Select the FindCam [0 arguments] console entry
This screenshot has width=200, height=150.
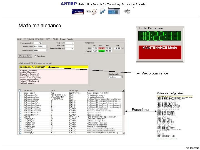click(27, 83)
